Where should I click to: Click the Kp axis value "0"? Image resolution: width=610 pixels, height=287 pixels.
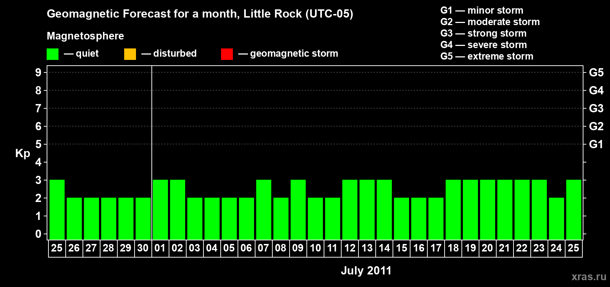point(38,234)
